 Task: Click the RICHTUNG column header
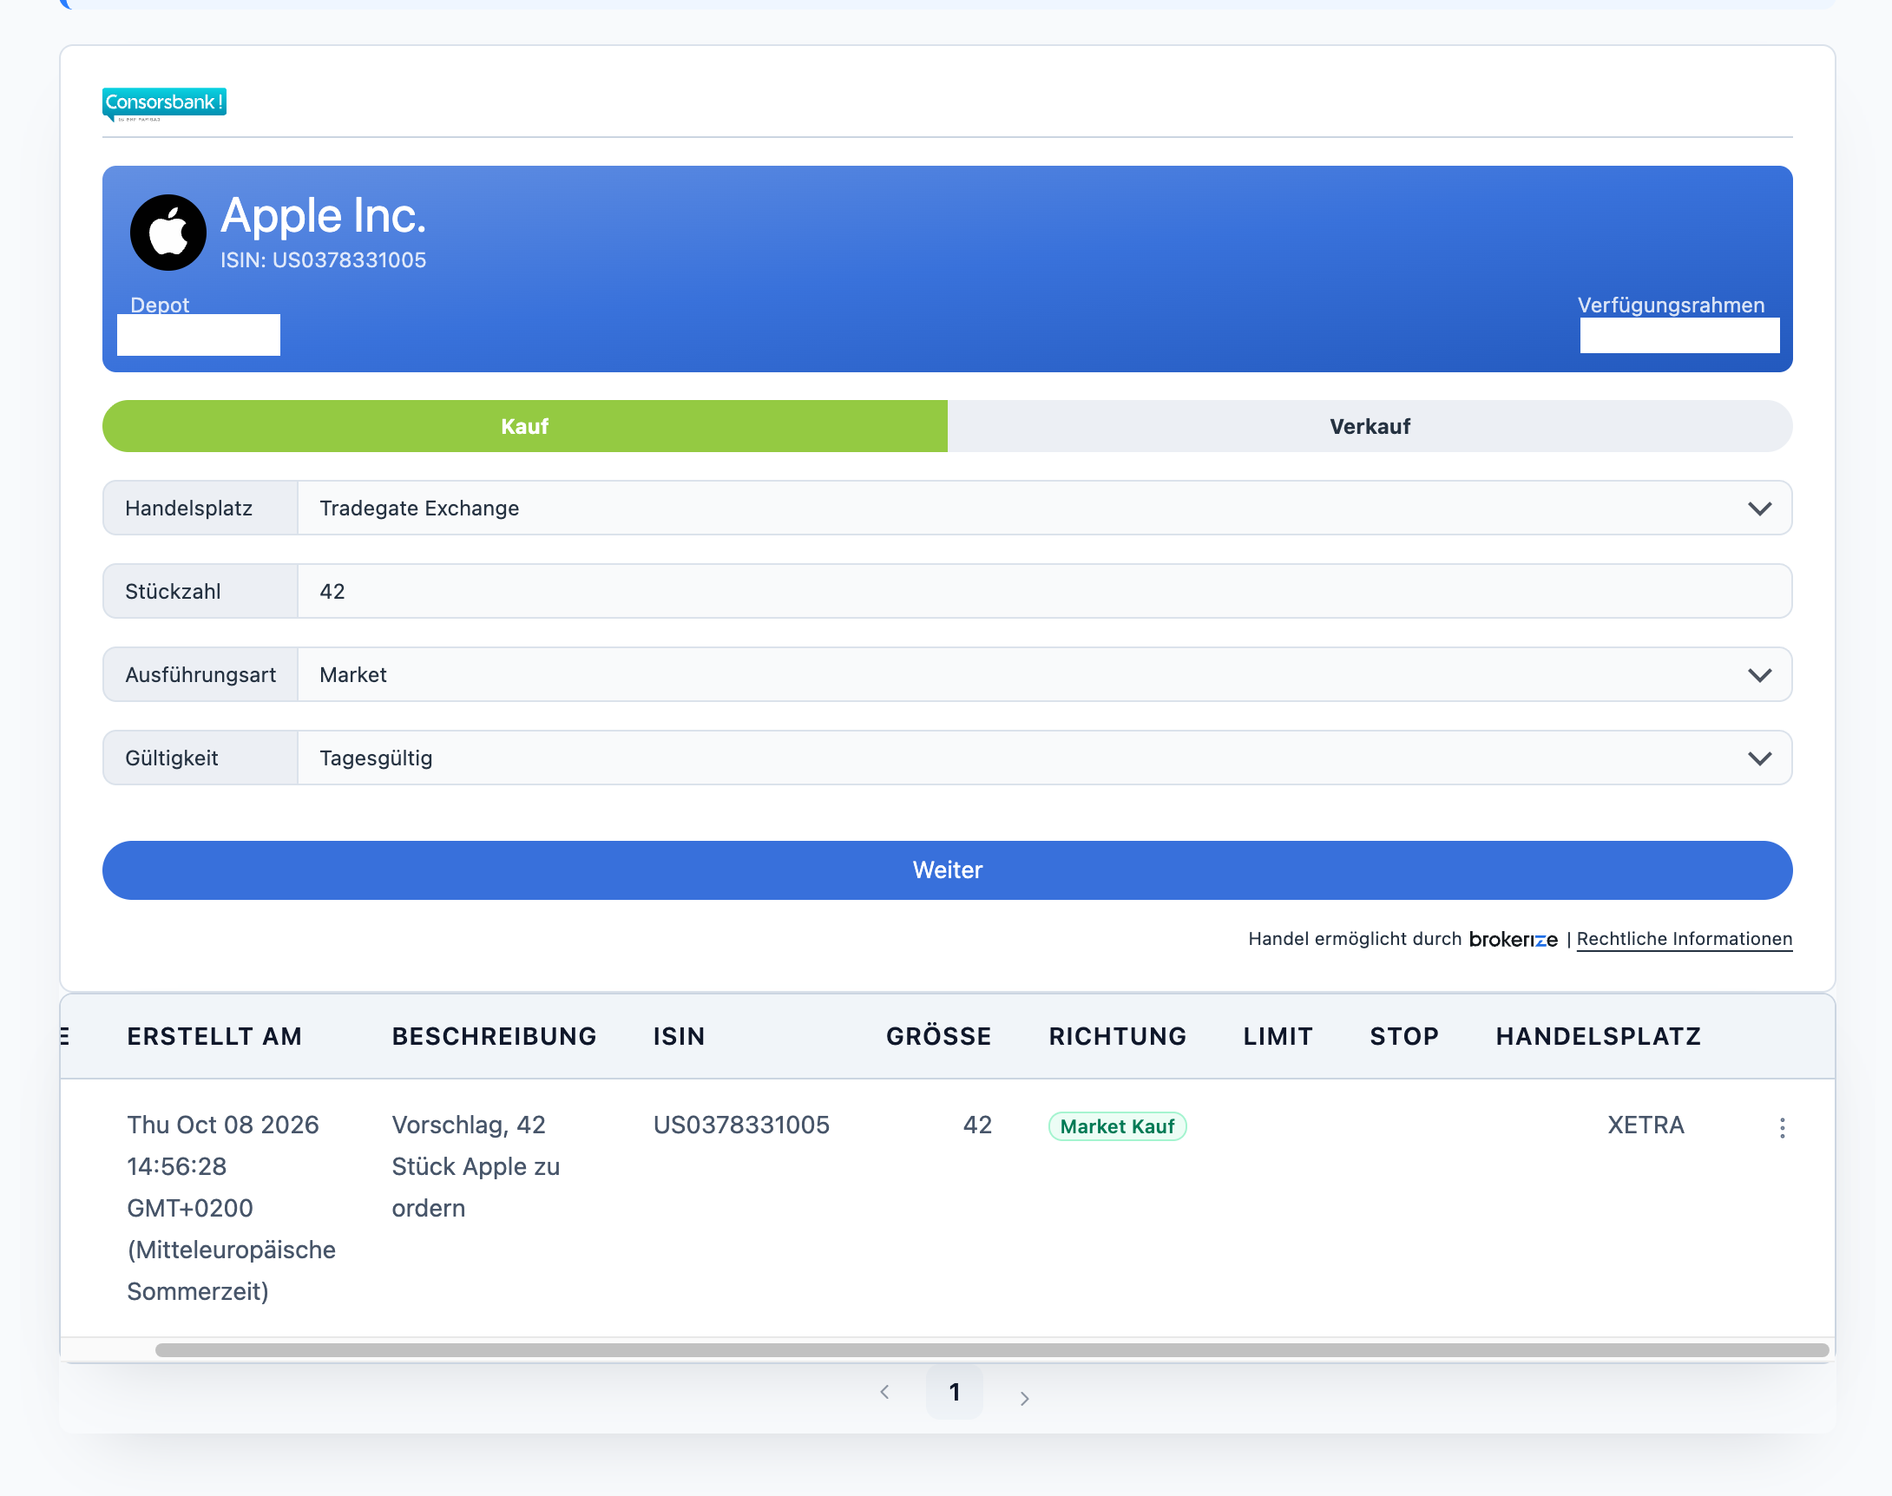(x=1118, y=1036)
